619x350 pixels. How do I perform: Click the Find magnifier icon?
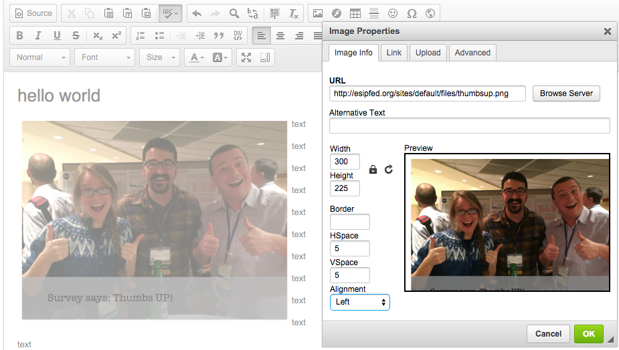234,13
